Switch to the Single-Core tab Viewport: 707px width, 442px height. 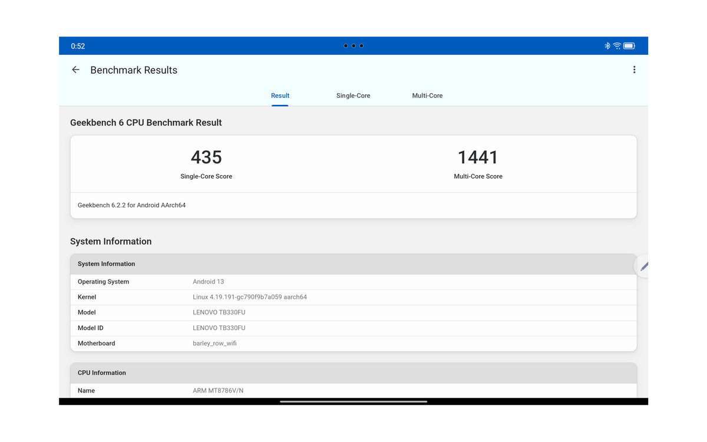click(353, 95)
